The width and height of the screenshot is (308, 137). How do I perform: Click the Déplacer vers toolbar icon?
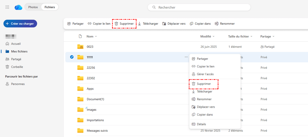[164, 24]
